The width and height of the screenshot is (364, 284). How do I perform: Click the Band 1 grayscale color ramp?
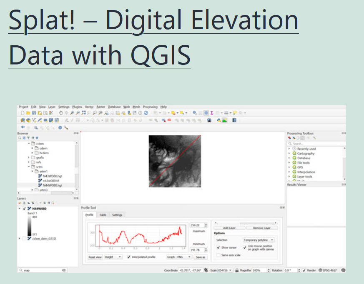pyautogui.click(x=29, y=227)
